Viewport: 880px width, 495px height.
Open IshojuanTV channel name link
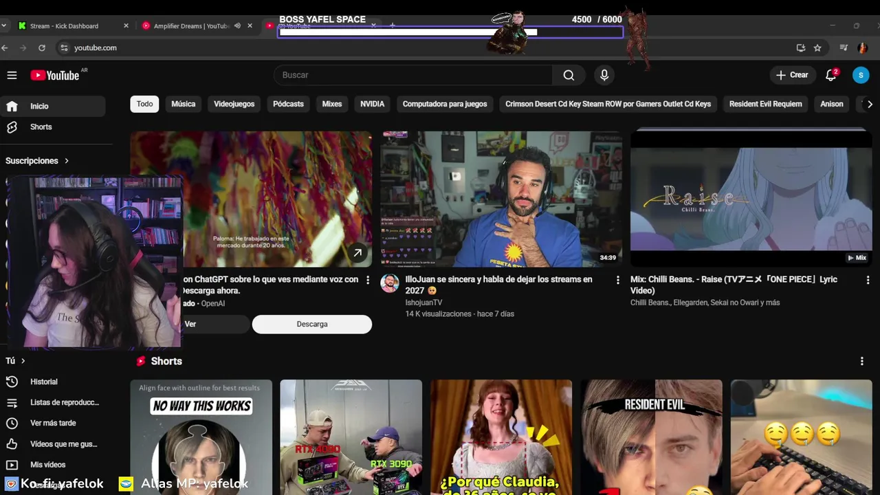pyautogui.click(x=423, y=302)
